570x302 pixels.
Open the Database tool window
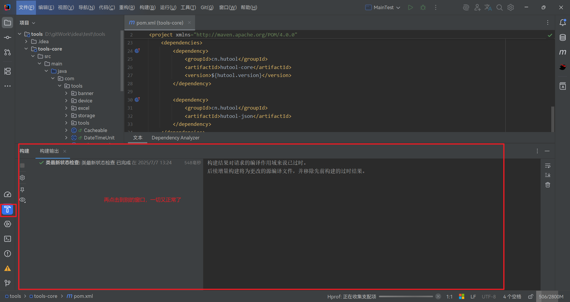click(x=563, y=38)
